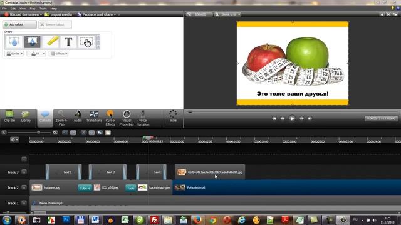This screenshot has height=225, width=401.
Task: Click the Undo button on timeline toolbar
Action: click(65, 132)
